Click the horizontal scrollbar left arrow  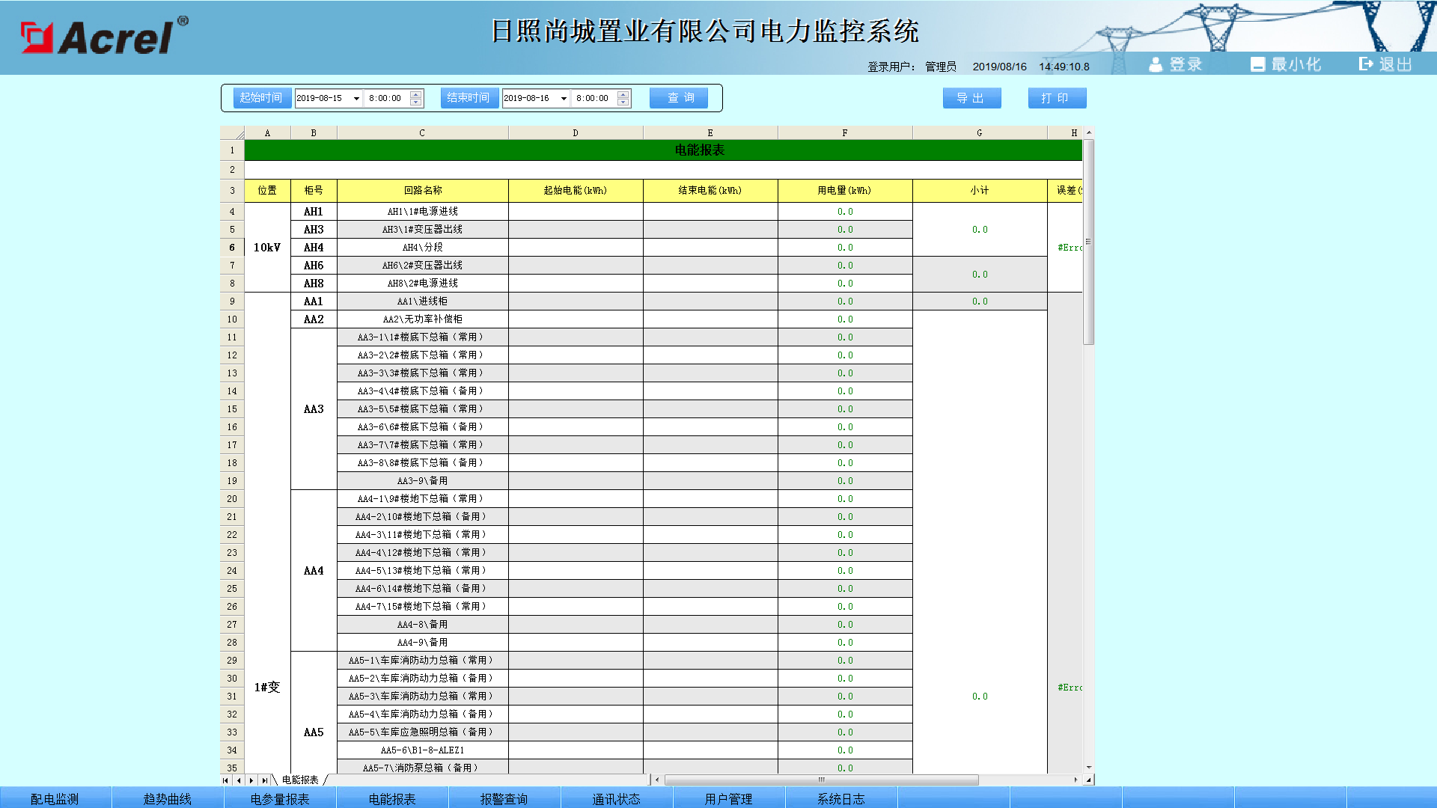pyautogui.click(x=657, y=780)
